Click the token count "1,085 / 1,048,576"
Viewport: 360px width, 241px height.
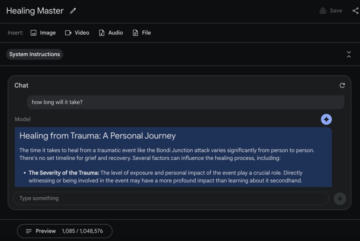pyautogui.click(x=83, y=231)
